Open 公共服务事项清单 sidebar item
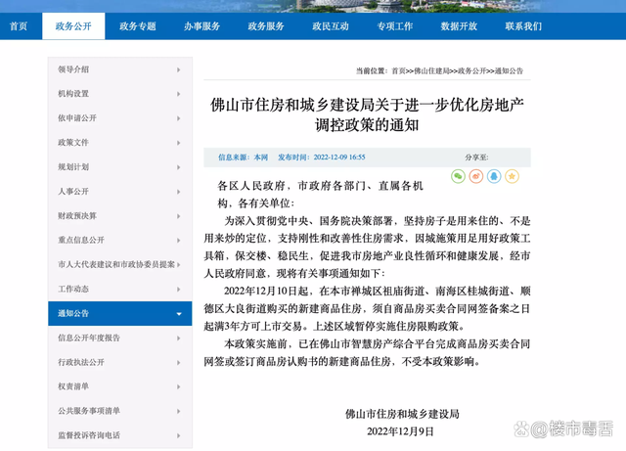626x451 pixels. 119,411
